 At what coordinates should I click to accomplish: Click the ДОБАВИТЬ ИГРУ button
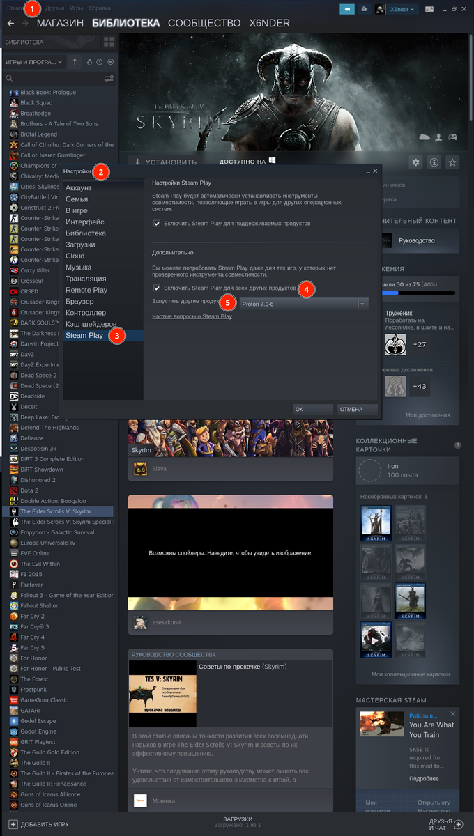38,824
